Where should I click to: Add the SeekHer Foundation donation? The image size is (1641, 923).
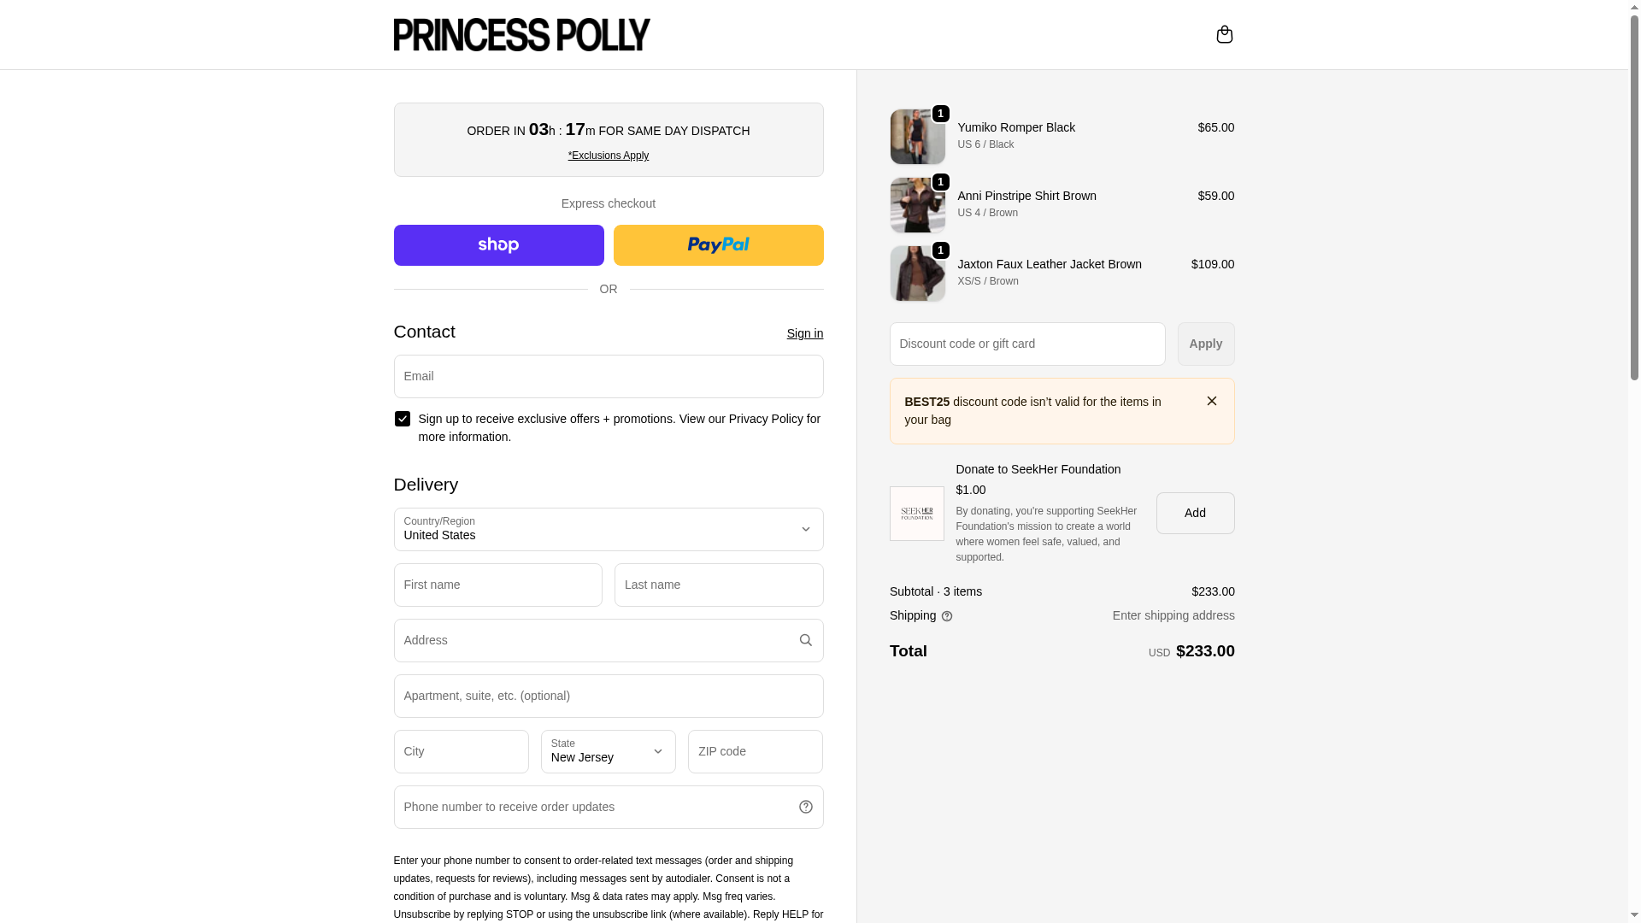pyautogui.click(x=1195, y=513)
